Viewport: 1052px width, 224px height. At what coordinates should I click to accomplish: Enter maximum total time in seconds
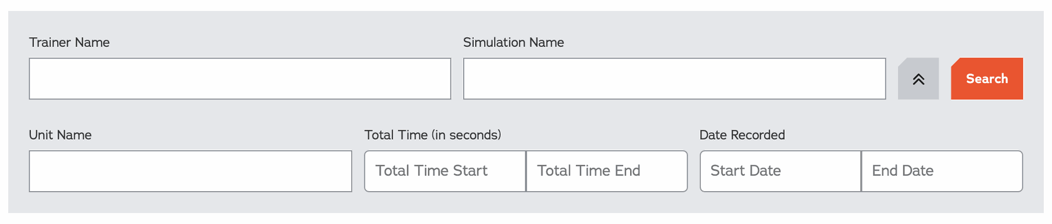pyautogui.click(x=607, y=171)
